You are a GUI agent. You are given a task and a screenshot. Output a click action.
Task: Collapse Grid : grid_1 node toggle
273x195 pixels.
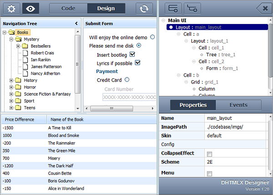coord(186,82)
